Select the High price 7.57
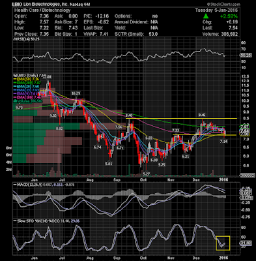The height and width of the screenshot is (261, 256). coord(44,22)
